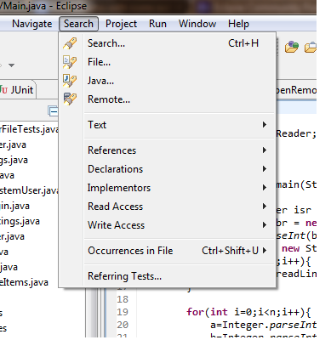
Task: Click the File search icon
Action: (70, 62)
